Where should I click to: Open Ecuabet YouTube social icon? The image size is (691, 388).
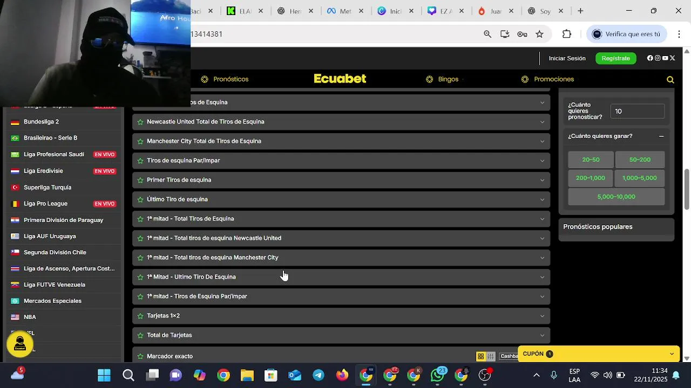click(x=665, y=58)
